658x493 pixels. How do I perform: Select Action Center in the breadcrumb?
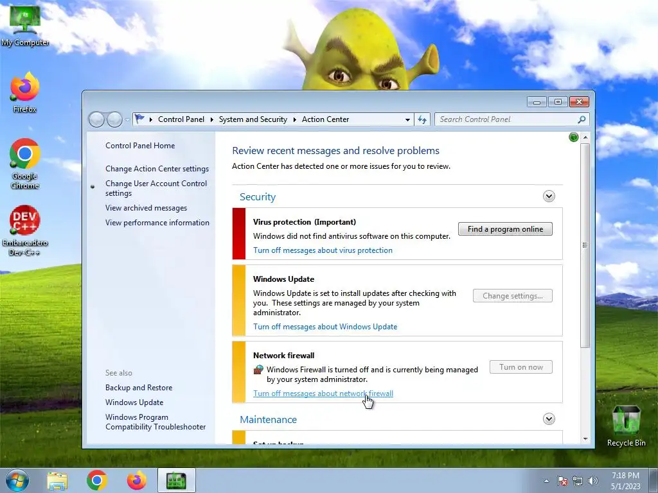[325, 119]
